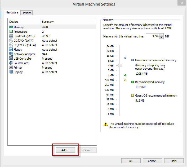
Task: Select the Network Adapter icon
Action: pyautogui.click(x=11, y=54)
